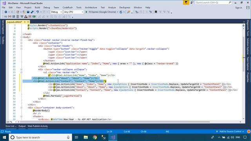Open File Explorer from the taskbar
The width and height of the screenshot is (251, 141).
tap(85, 137)
